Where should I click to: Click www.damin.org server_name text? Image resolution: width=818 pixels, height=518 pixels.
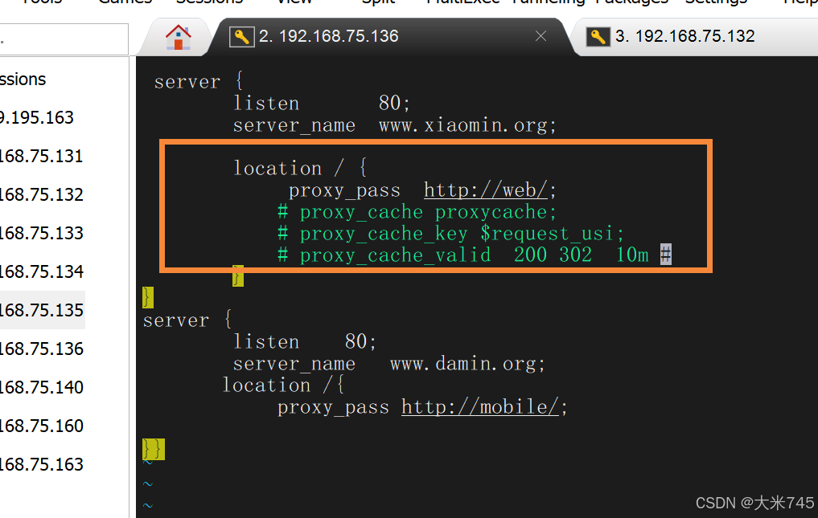coord(467,364)
